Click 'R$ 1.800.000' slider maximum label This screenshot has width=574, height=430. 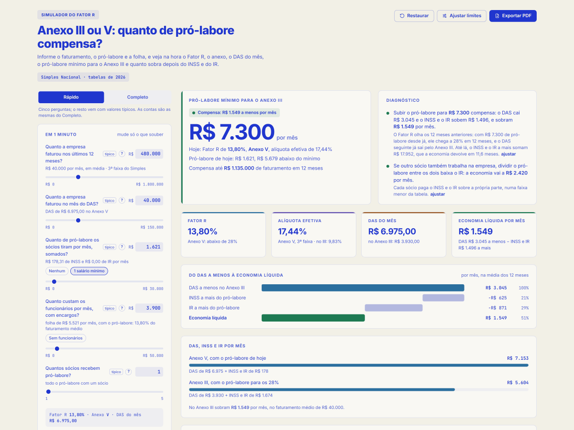tap(150, 184)
